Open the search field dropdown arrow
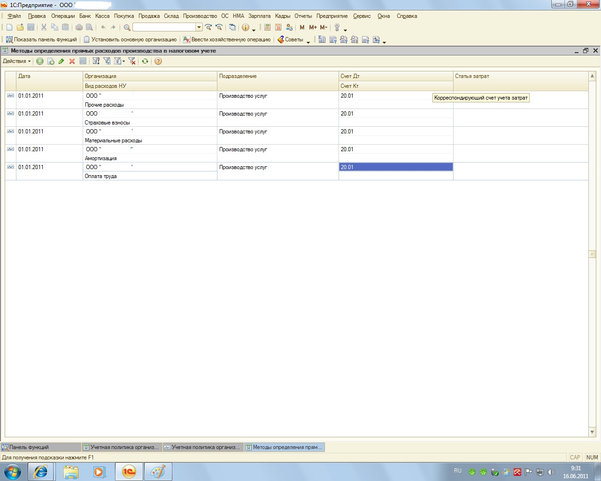This screenshot has height=481, width=601. (x=199, y=27)
